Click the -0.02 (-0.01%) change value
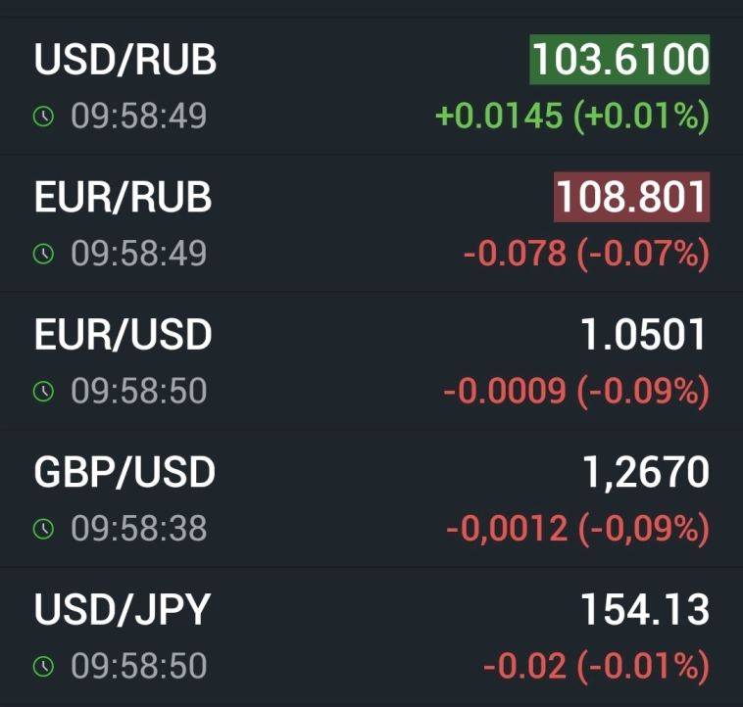 pos(595,667)
